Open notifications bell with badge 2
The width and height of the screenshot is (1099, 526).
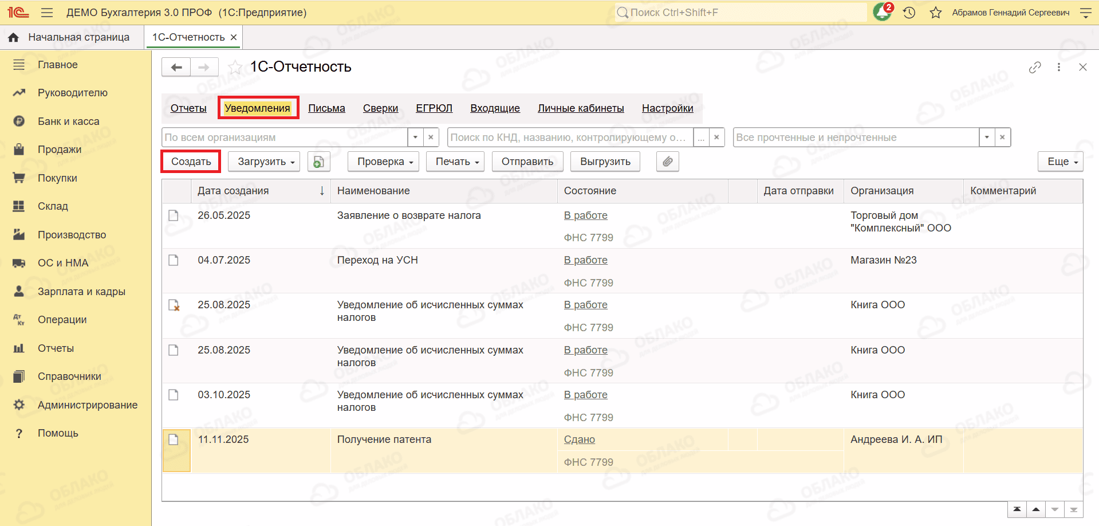883,12
